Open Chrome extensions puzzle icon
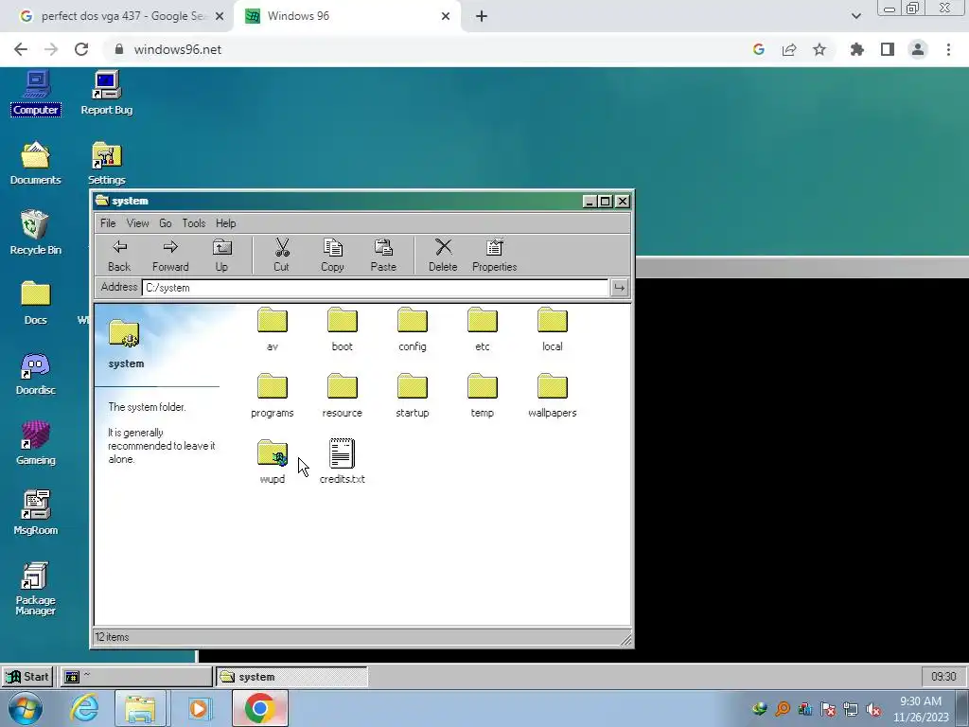Image resolution: width=969 pixels, height=727 pixels. (x=857, y=49)
